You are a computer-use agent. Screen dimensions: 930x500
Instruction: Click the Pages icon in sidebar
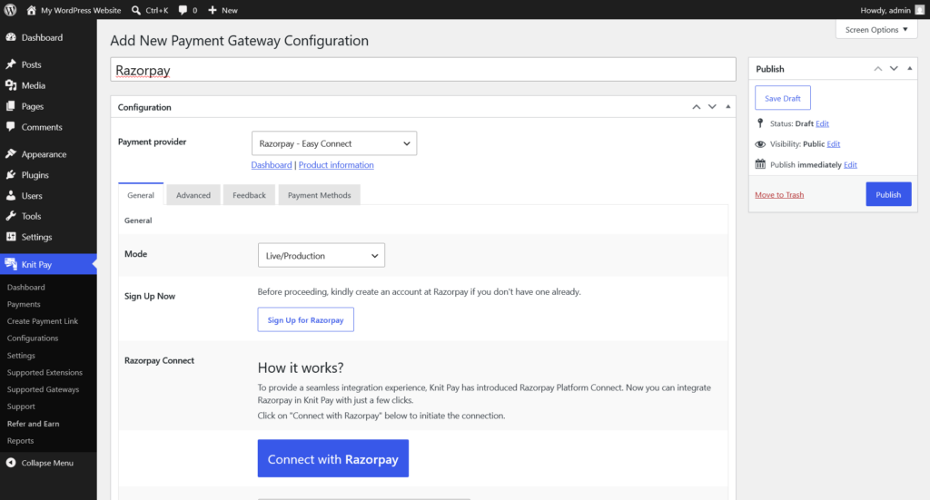11,106
